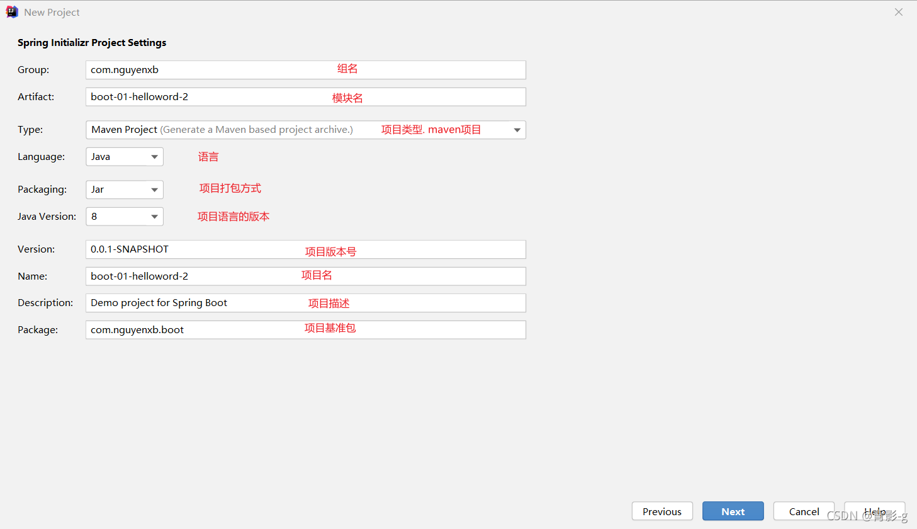This screenshot has width=917, height=529.
Task: Click the Spring Initializr Project Settings heading
Action: coord(92,43)
